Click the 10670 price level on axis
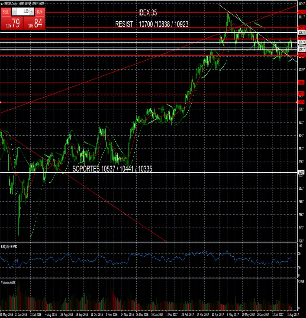 tap(301, 42)
